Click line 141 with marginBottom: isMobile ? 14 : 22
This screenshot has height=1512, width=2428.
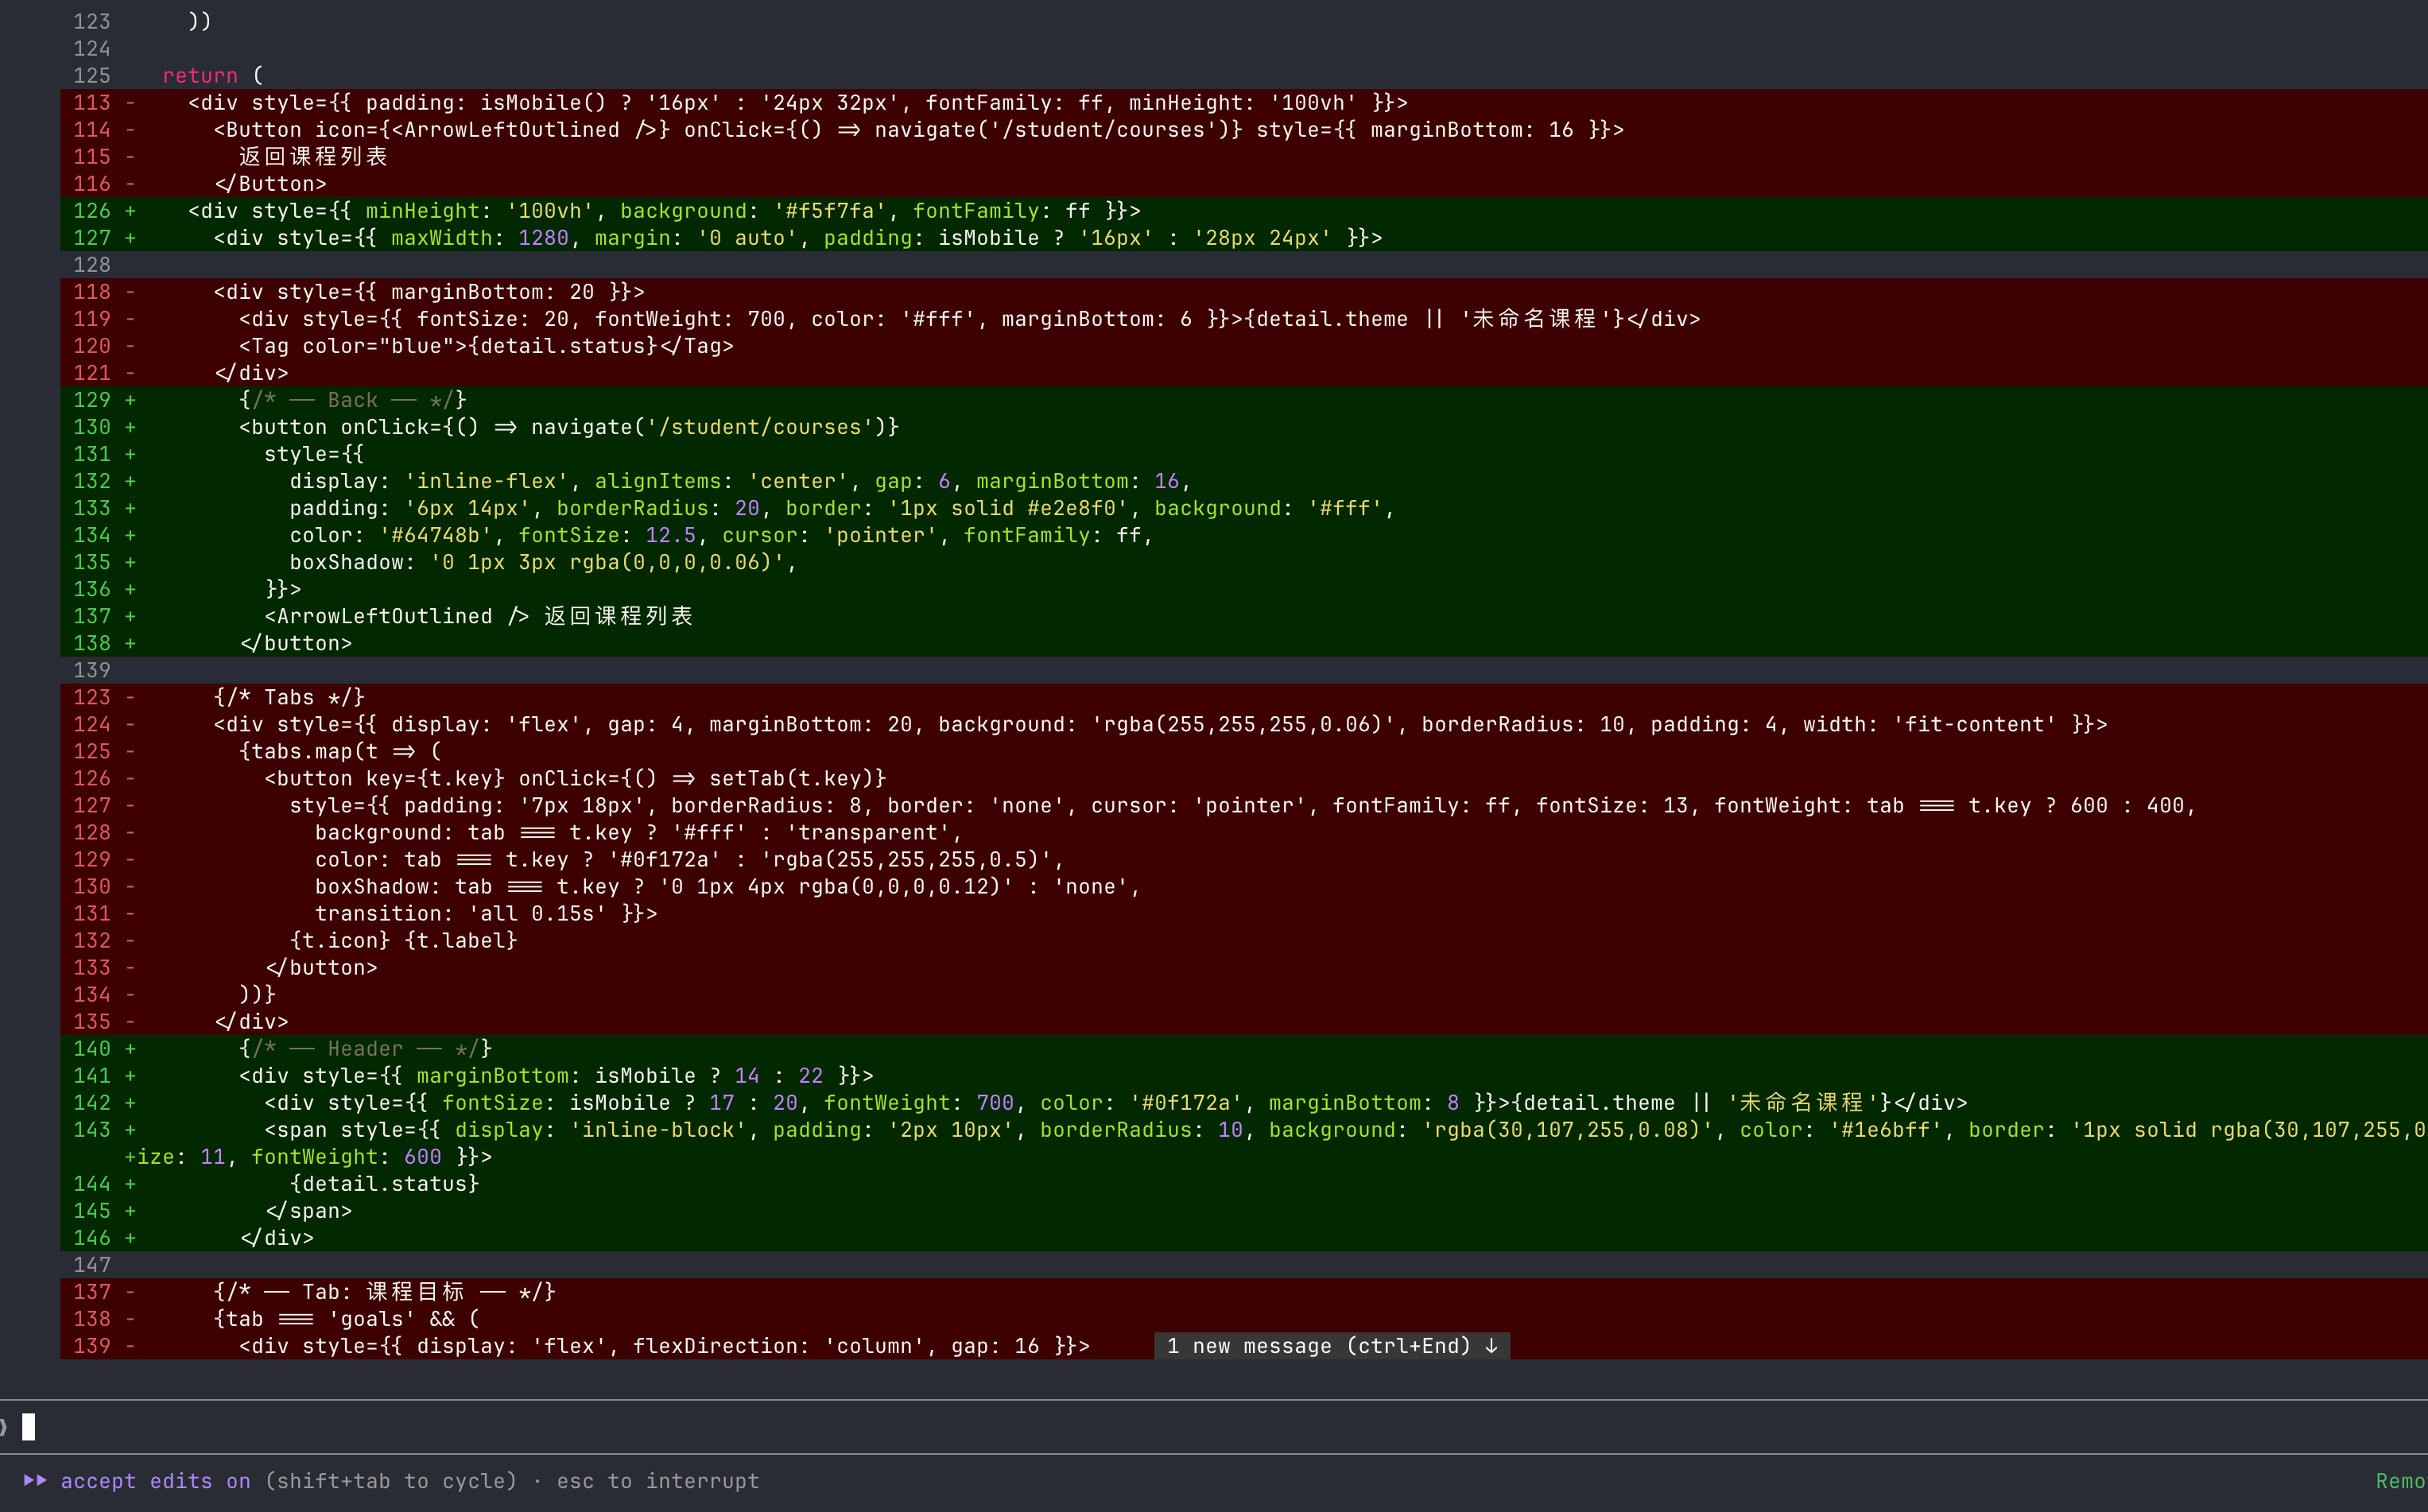tap(1244, 1076)
